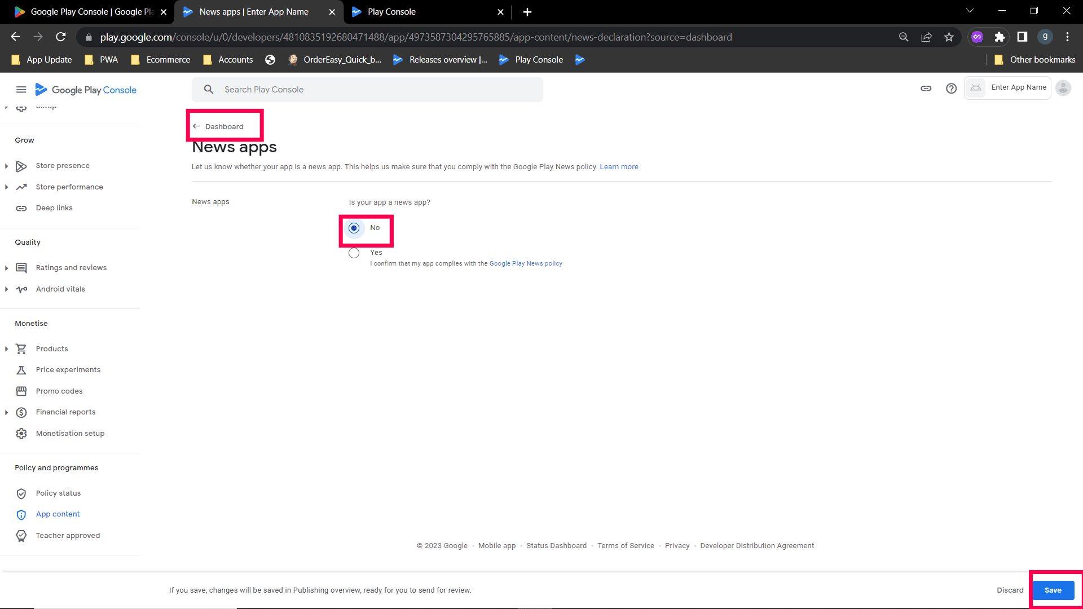Screen dimensions: 1083x609
Task: Expand the Ratings and reviews section
Action: [x=6, y=268]
